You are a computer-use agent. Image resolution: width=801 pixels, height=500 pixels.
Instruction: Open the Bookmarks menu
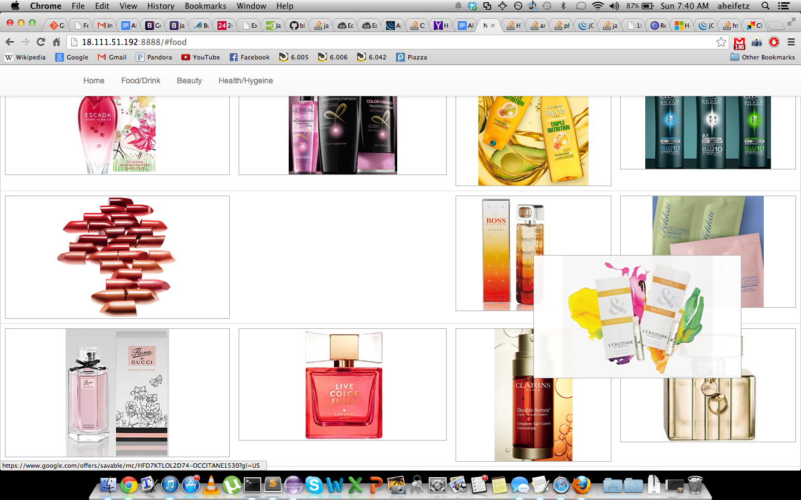point(205,6)
